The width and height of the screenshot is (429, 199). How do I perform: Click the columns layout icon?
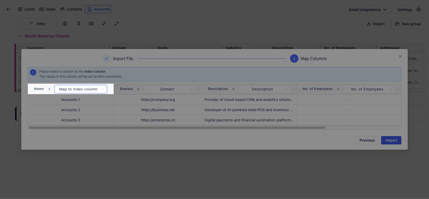coord(91,24)
